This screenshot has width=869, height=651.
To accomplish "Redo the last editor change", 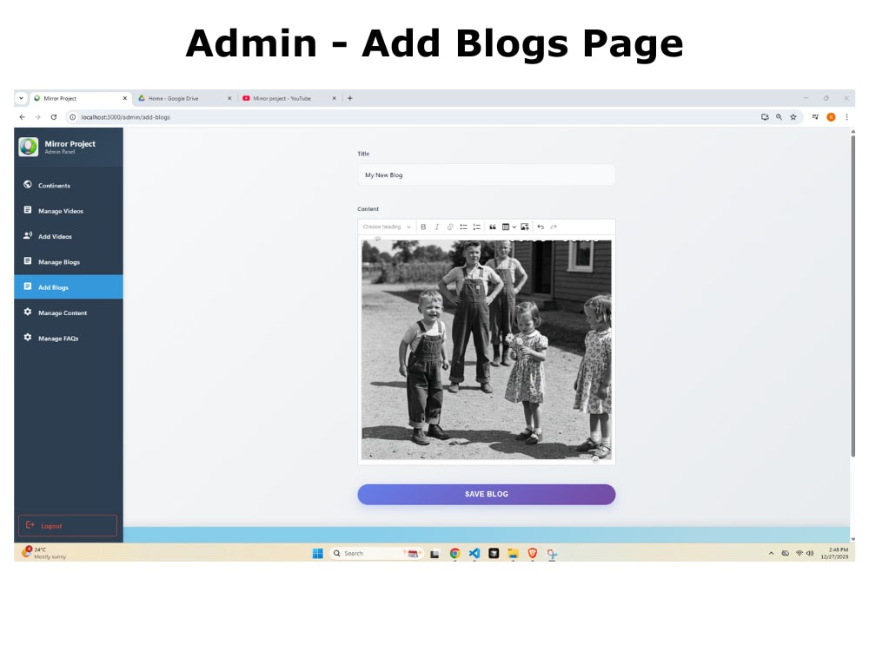I will pyautogui.click(x=553, y=227).
